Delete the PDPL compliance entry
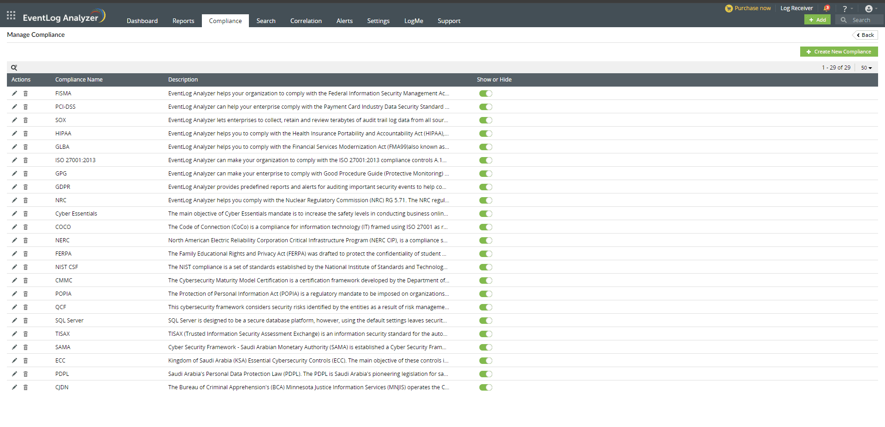The image size is (885, 427). click(25, 374)
